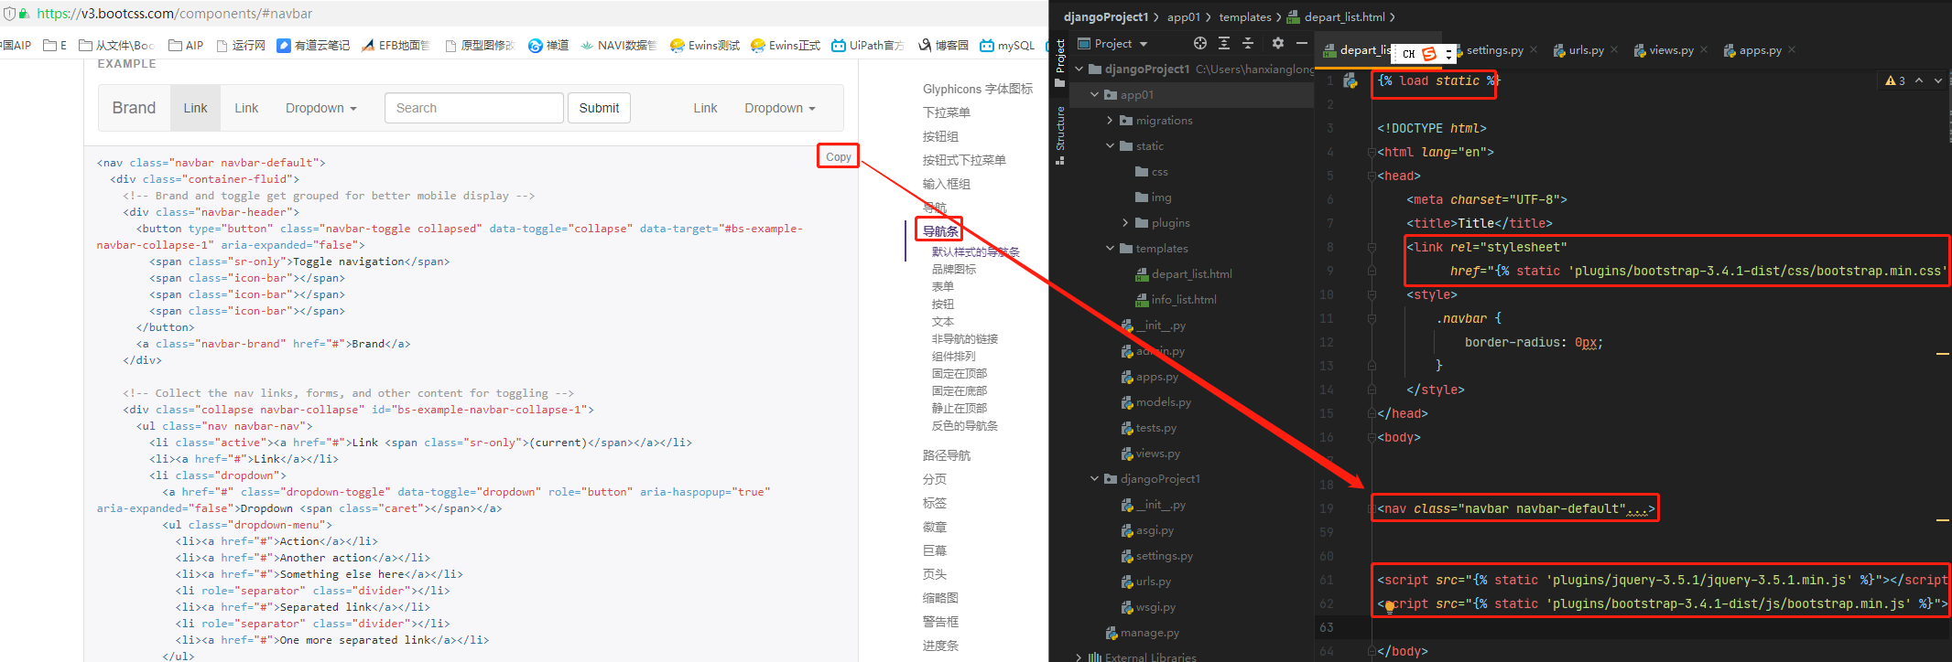The image size is (1952, 662).
Task: Go to next highlighted error arrow
Action: click(1937, 80)
